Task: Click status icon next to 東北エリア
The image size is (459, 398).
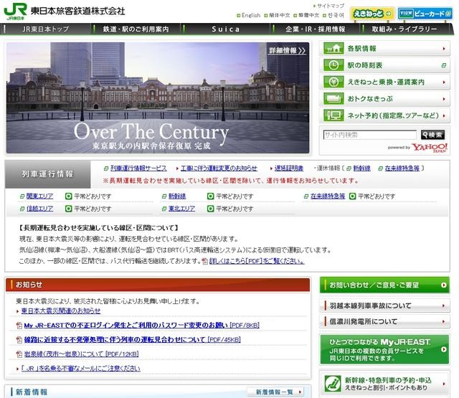Action: pos(210,209)
